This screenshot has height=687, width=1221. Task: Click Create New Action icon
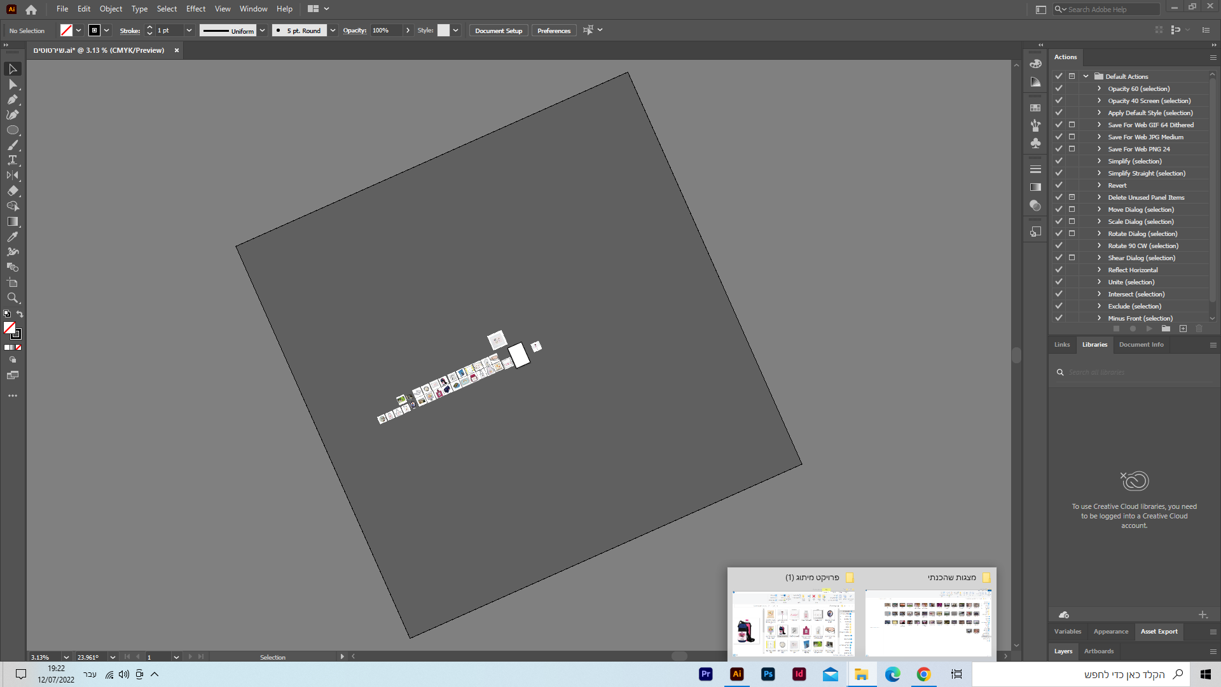tap(1183, 329)
